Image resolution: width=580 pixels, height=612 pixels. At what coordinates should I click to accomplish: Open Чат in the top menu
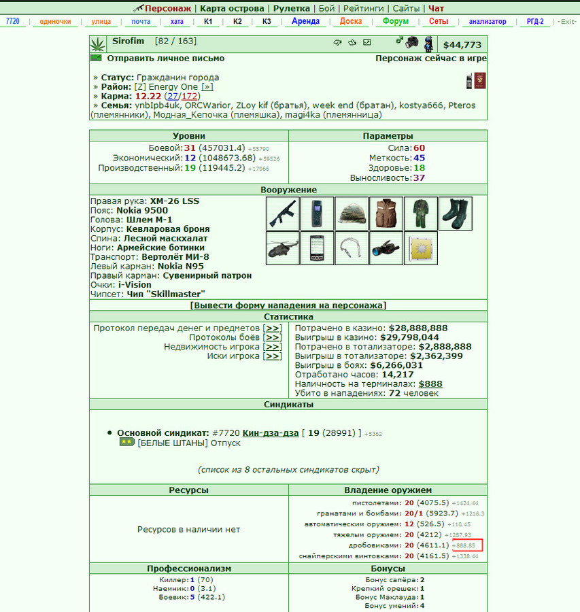(436, 8)
